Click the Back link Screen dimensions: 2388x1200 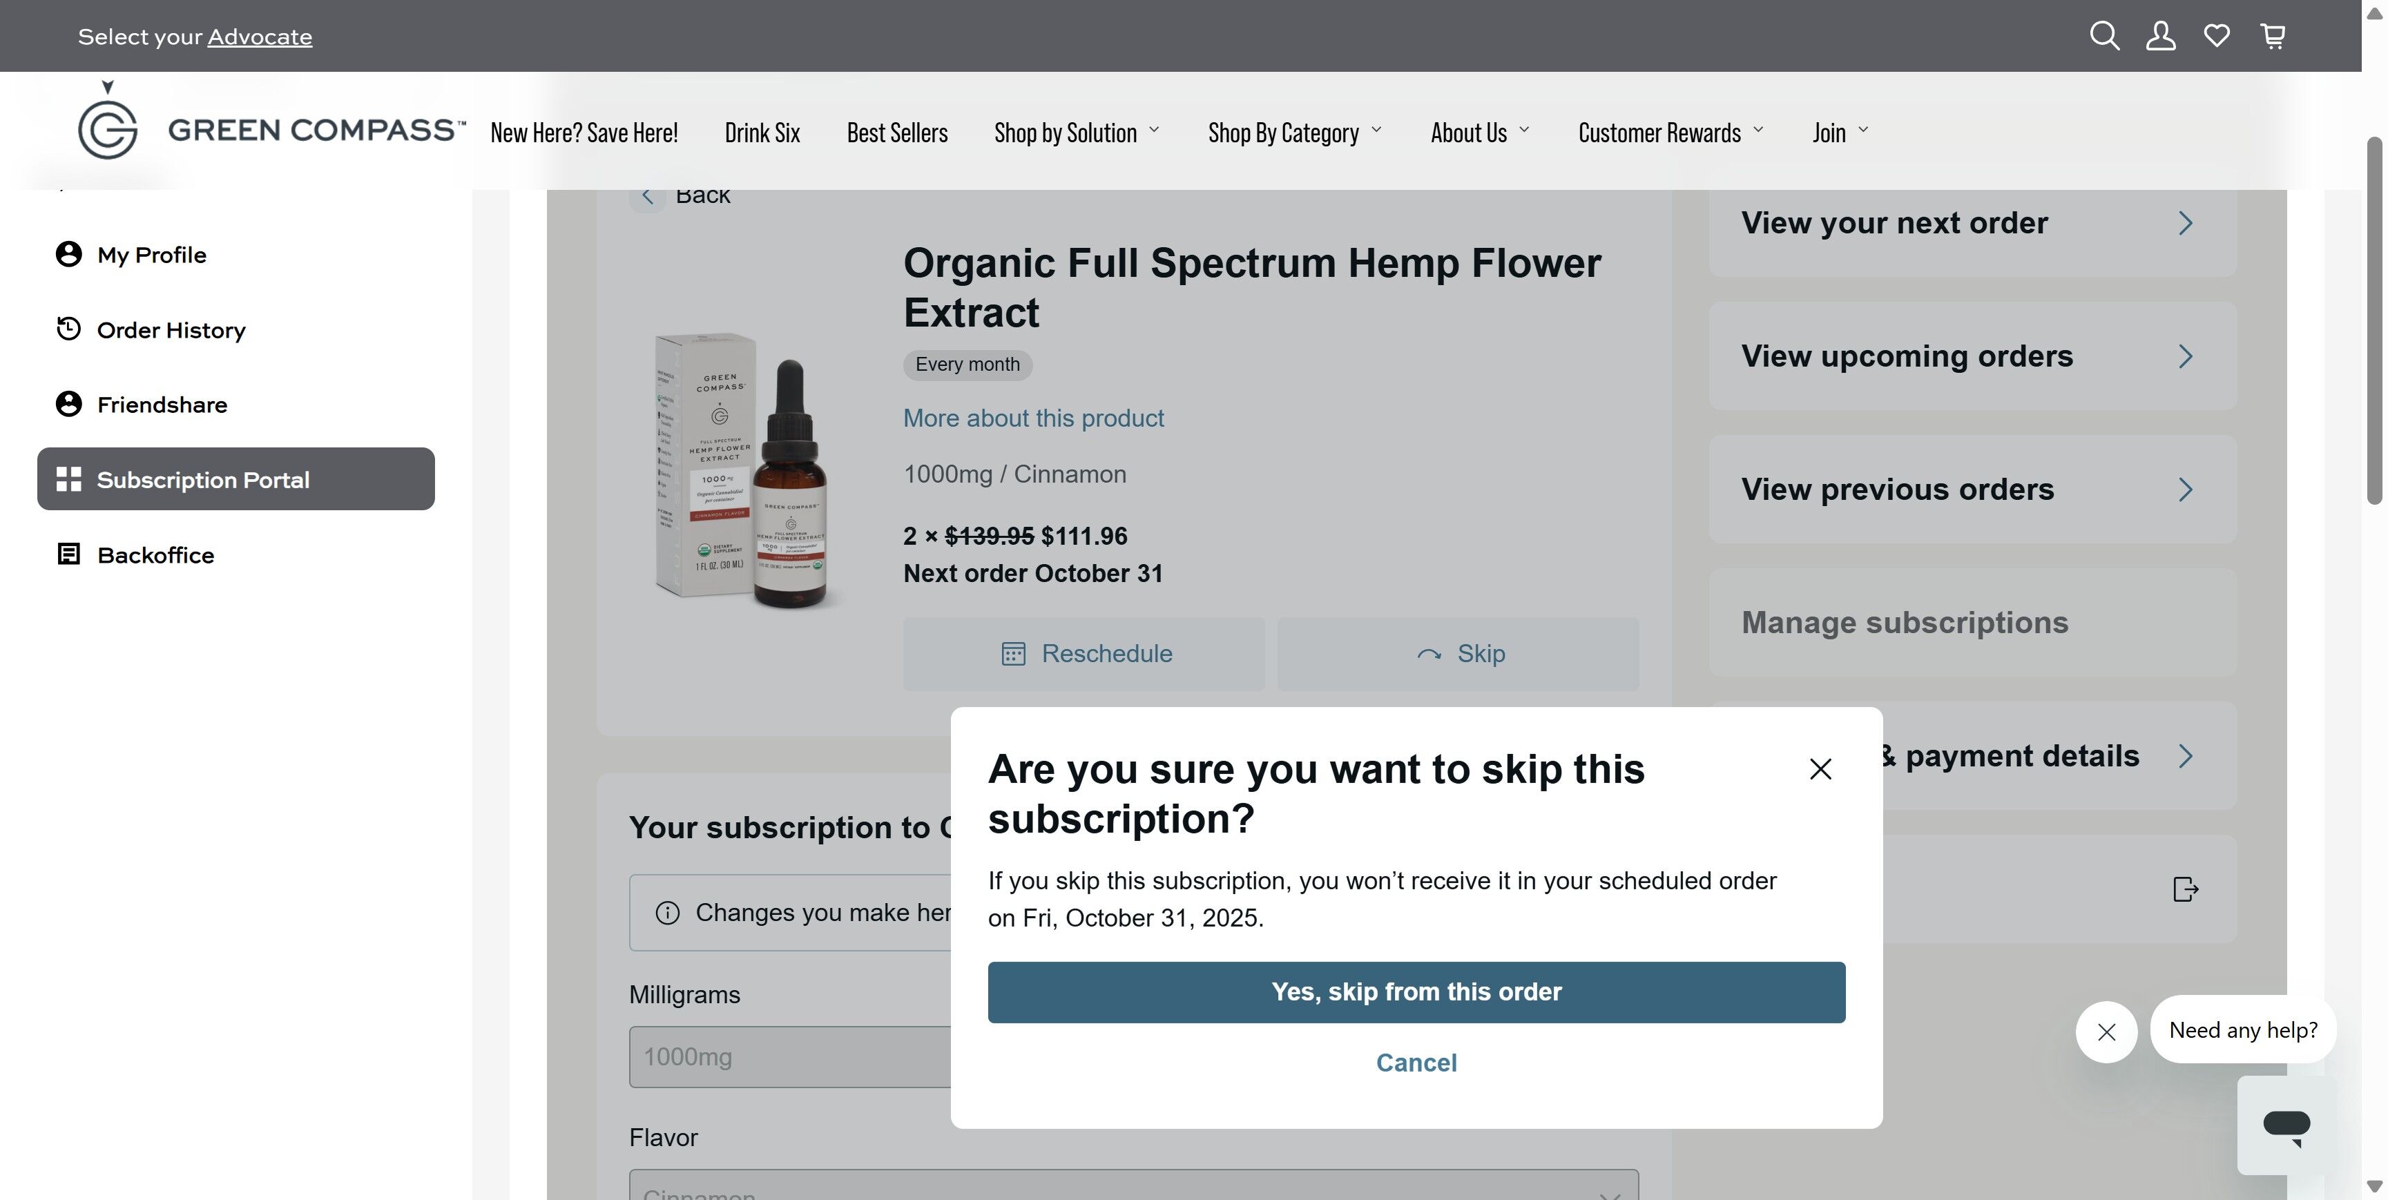[x=703, y=197]
